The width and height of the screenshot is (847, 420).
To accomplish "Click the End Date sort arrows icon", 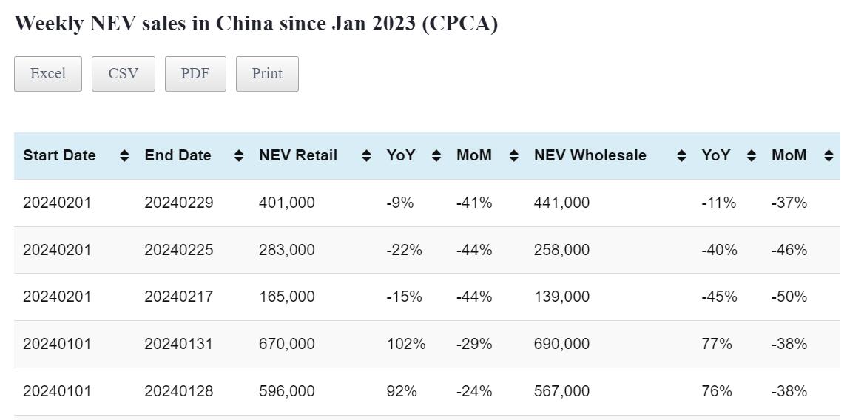I will [239, 156].
